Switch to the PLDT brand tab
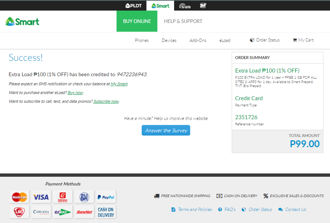 coord(133,6)
